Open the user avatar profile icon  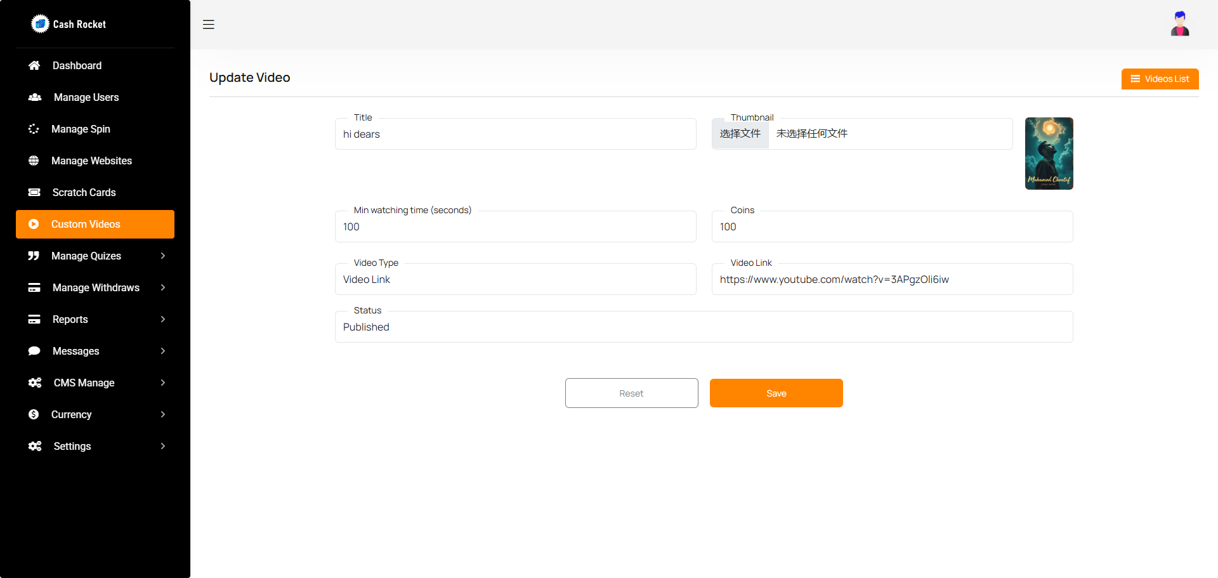click(x=1179, y=24)
